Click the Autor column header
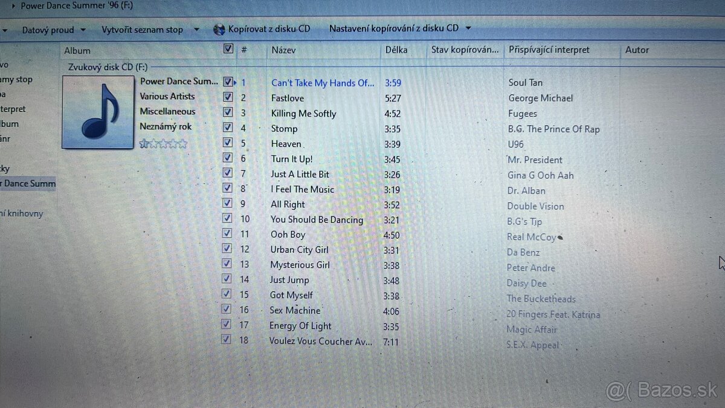This screenshot has height=408, width=725. tap(637, 50)
